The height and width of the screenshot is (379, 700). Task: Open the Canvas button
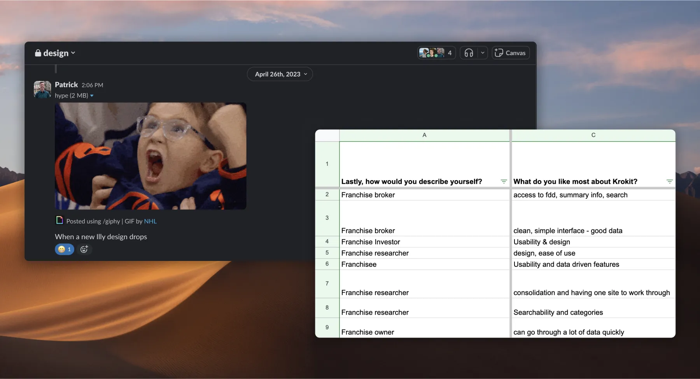[x=511, y=53]
